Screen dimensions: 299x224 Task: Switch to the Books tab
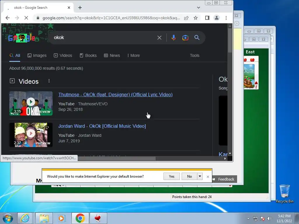(88, 55)
